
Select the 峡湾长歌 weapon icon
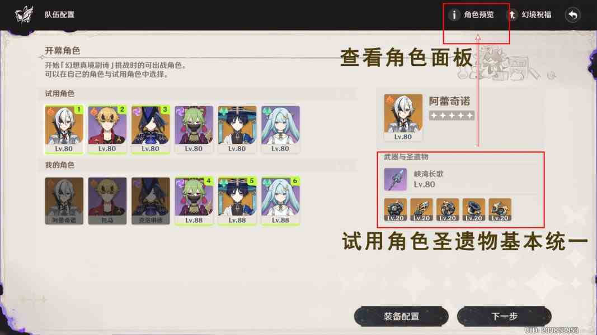[395, 179]
